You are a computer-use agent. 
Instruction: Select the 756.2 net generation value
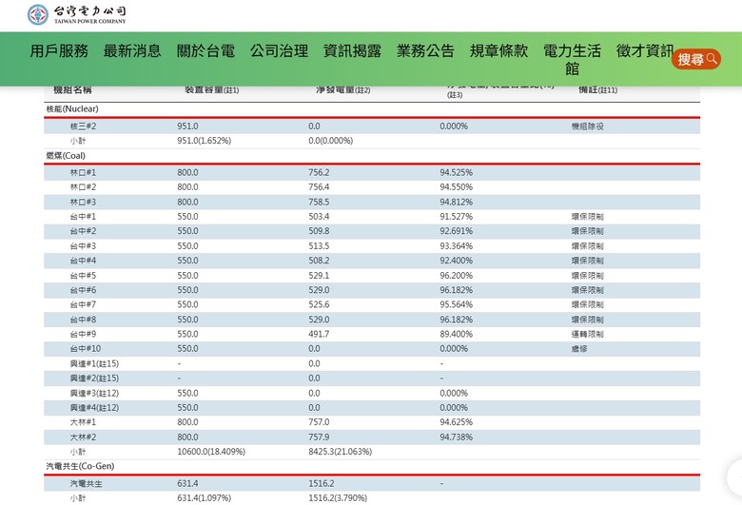[319, 173]
